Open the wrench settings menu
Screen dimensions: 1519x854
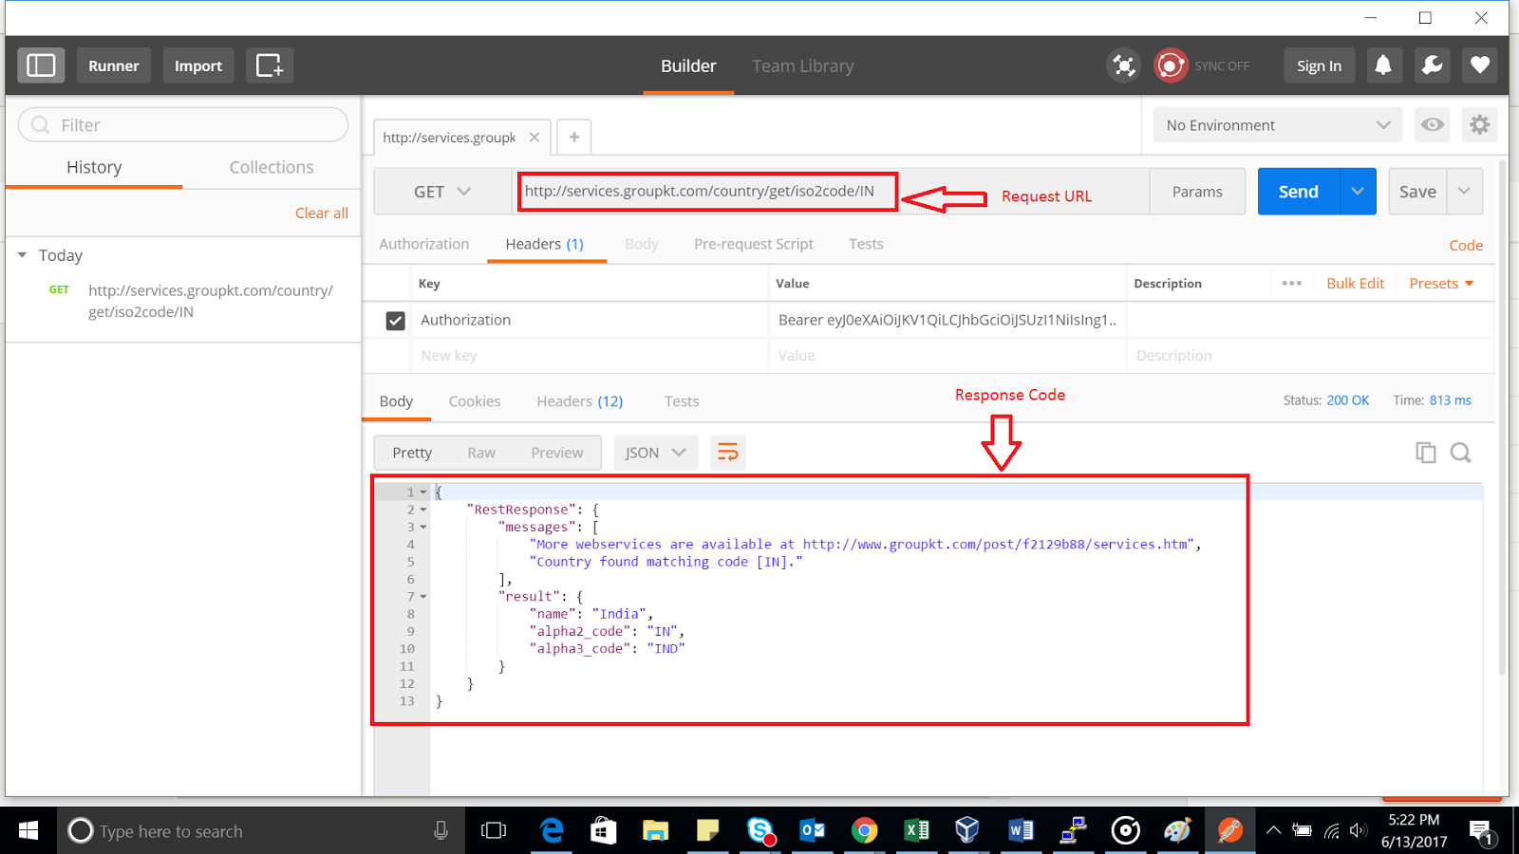click(1432, 65)
